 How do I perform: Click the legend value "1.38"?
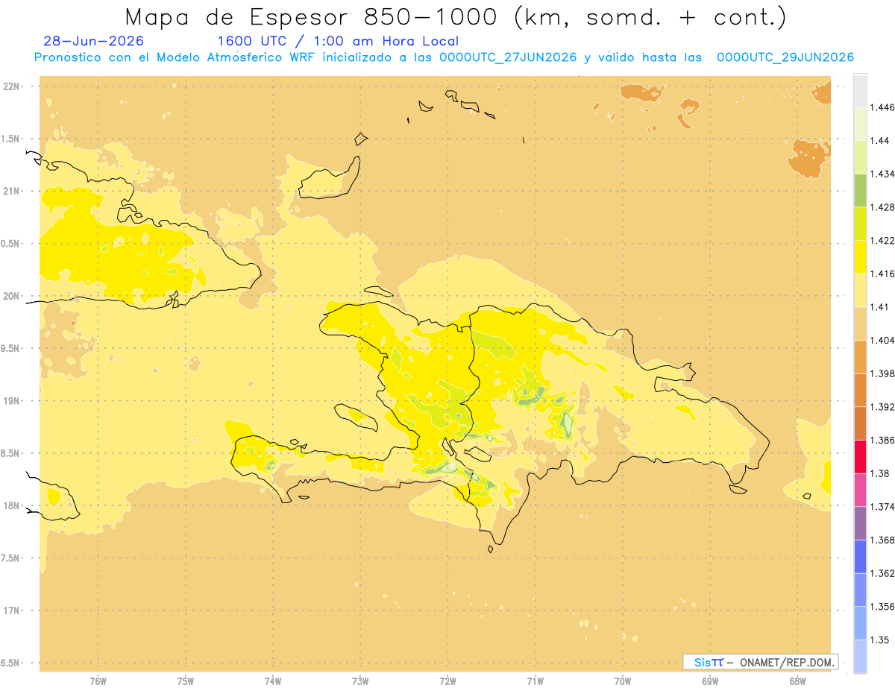(x=879, y=473)
